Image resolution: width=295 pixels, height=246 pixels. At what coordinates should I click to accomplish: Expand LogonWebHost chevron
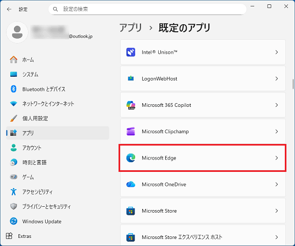276,78
